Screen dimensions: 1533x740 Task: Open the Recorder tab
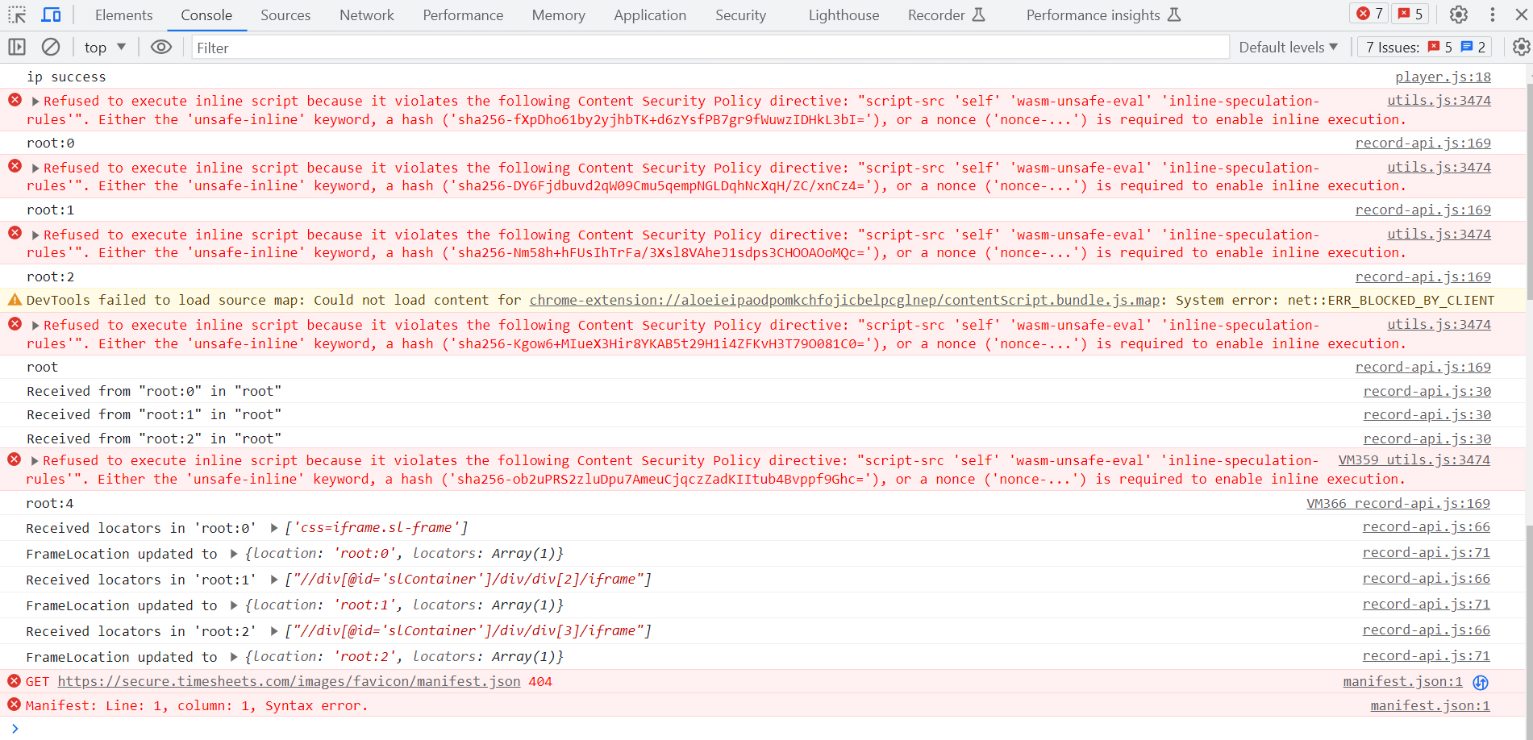(x=946, y=15)
